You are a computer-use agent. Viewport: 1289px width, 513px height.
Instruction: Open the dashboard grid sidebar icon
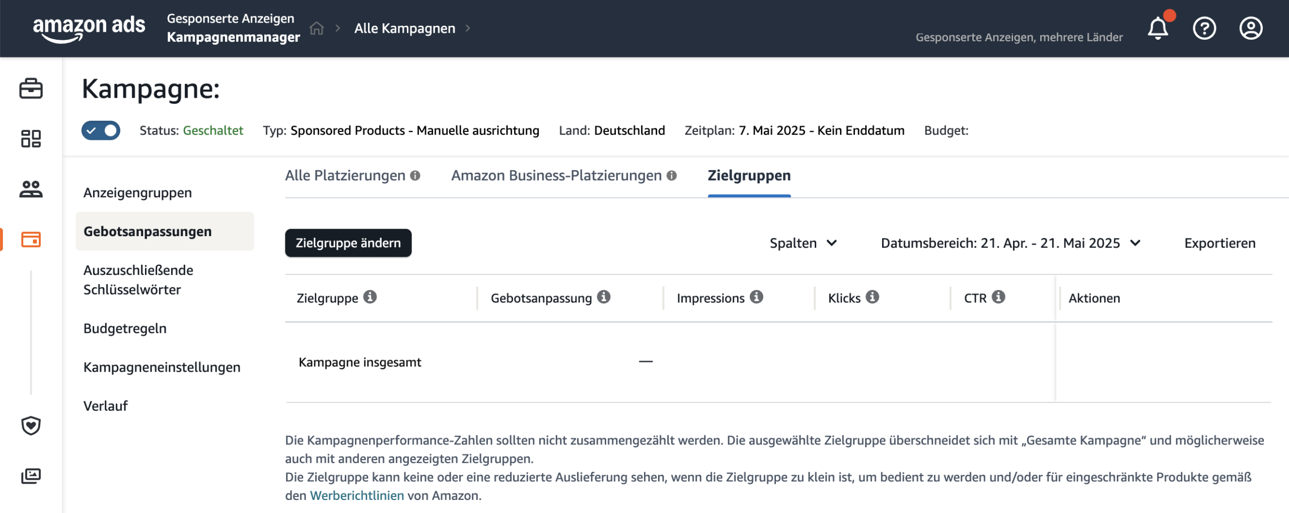tap(31, 138)
